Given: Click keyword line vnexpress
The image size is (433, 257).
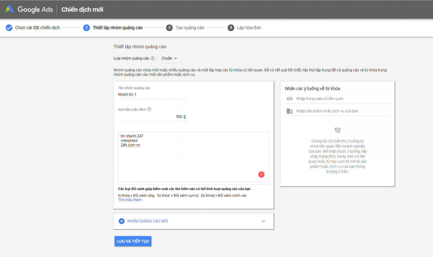Looking at the screenshot, I should tap(129, 140).
